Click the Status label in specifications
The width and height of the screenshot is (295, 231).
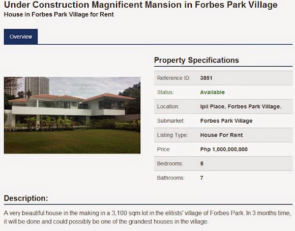point(165,92)
